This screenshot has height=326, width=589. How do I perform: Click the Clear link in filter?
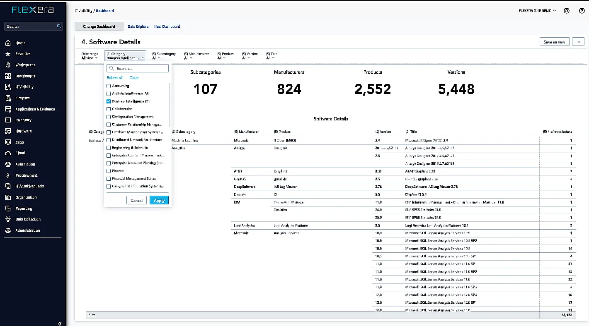coord(134,78)
